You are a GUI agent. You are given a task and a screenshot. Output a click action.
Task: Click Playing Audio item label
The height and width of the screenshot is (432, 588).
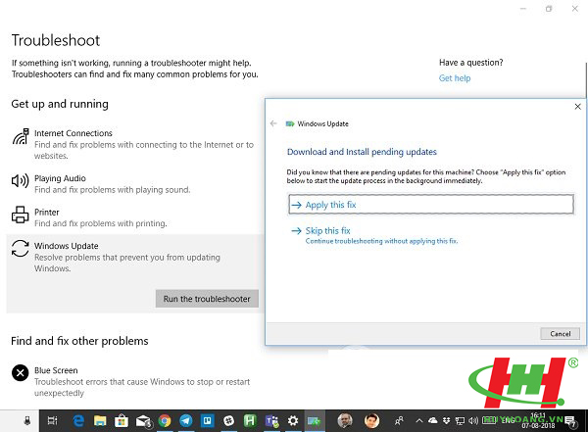(60, 178)
